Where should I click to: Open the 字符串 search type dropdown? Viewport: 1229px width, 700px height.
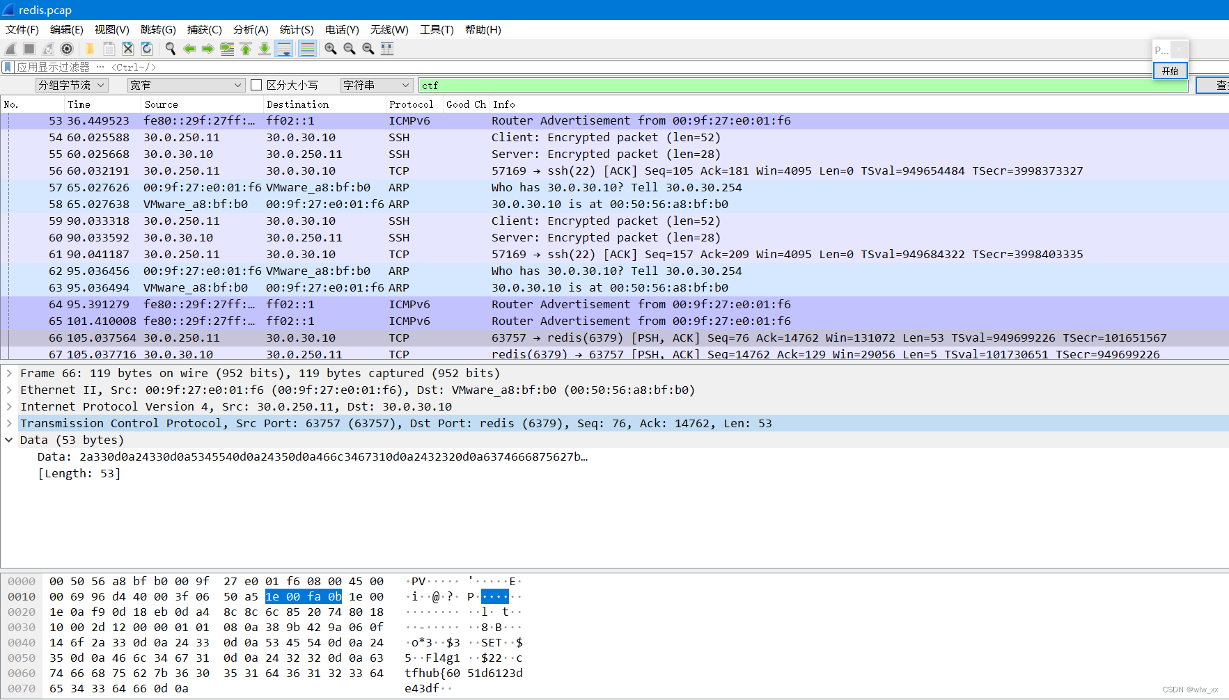pos(377,85)
